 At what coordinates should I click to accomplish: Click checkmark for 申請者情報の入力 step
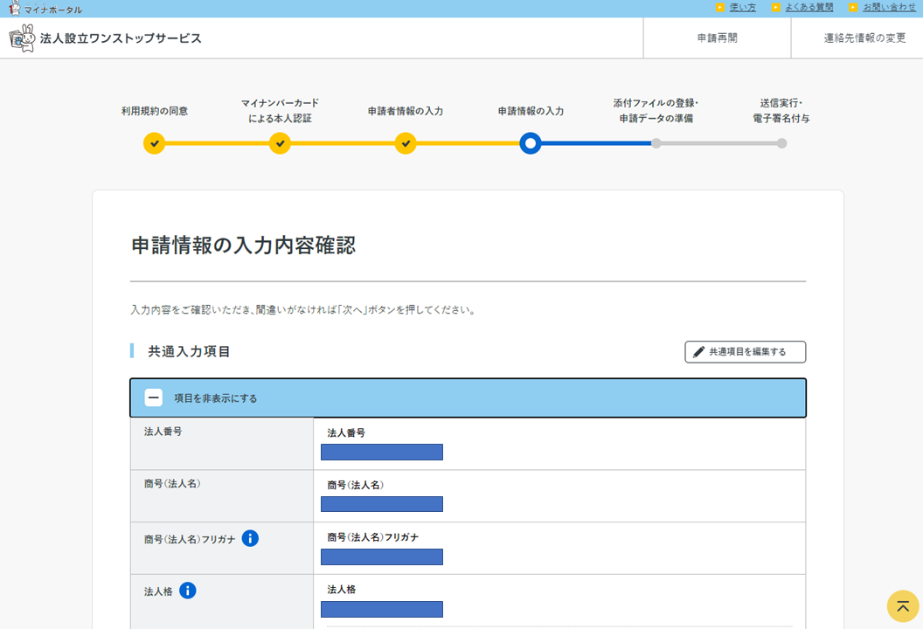(406, 143)
